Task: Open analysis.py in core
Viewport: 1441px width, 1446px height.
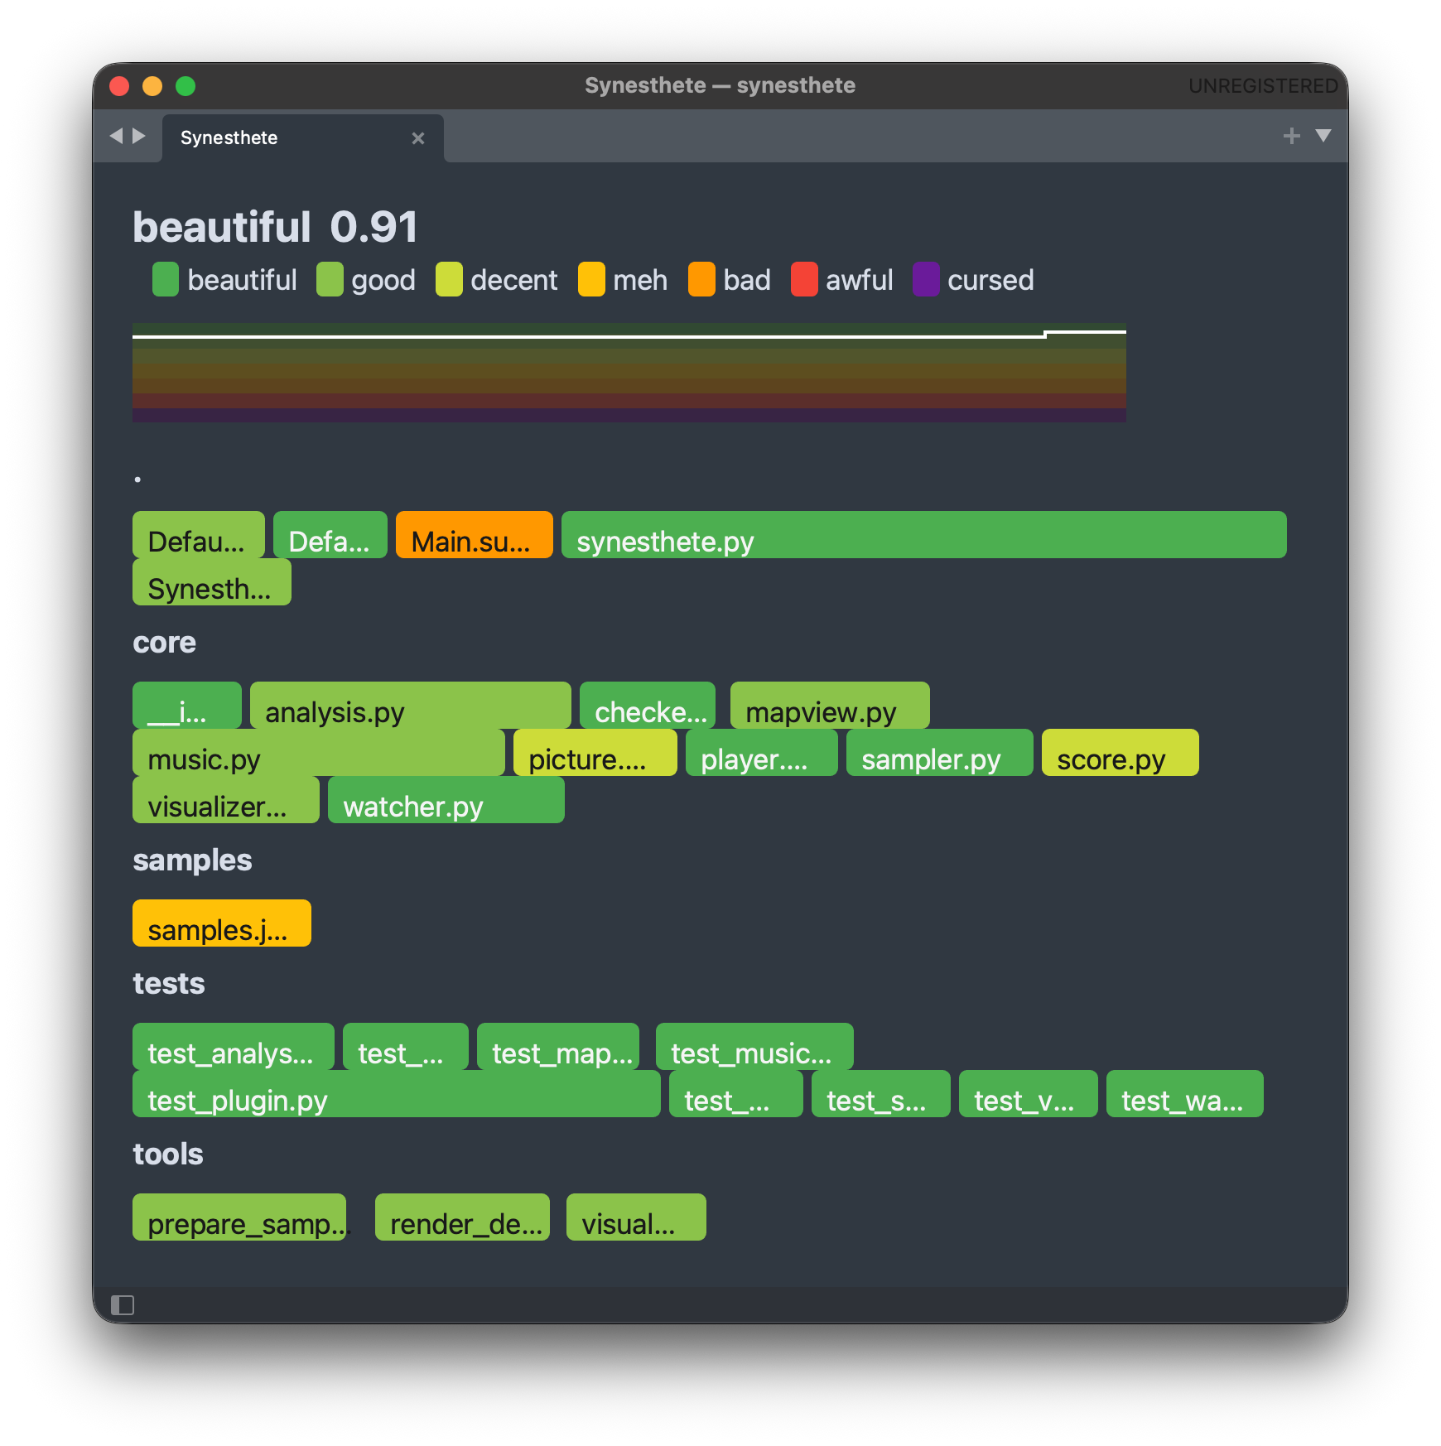Action: pos(411,706)
